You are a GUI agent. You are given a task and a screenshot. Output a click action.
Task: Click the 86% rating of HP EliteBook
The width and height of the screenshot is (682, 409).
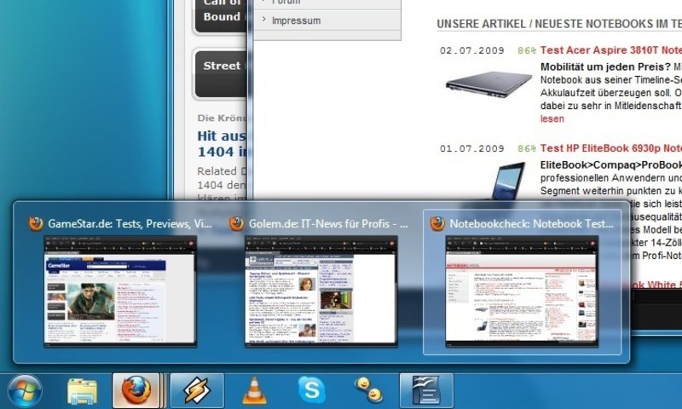[526, 148]
